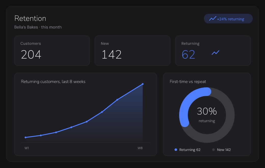The image size is (265, 168).
Task: Click the blue 62 Returning value
Action: [x=188, y=54]
